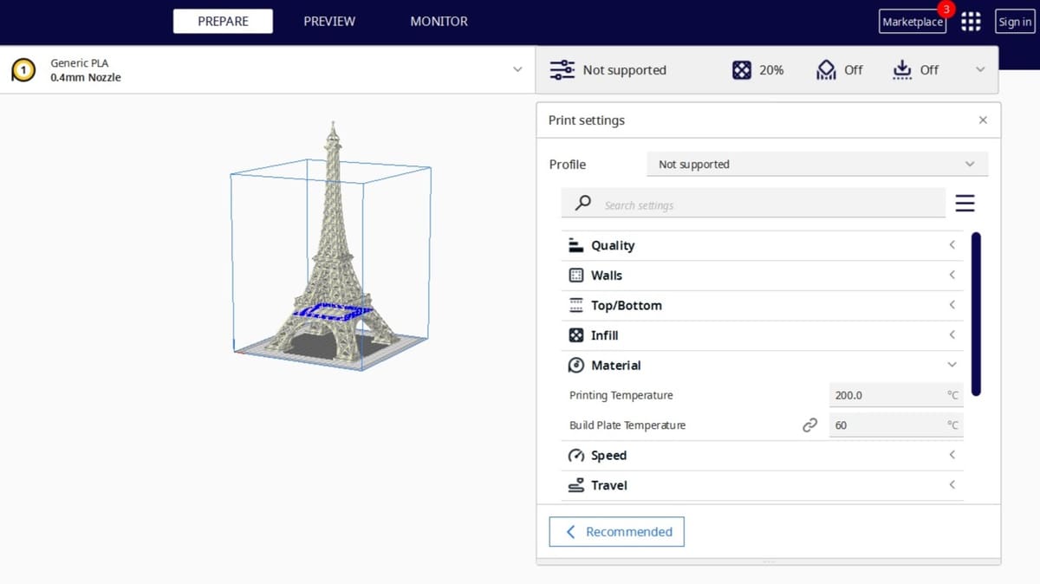Click the Top/Bottom category icon

[x=575, y=305]
